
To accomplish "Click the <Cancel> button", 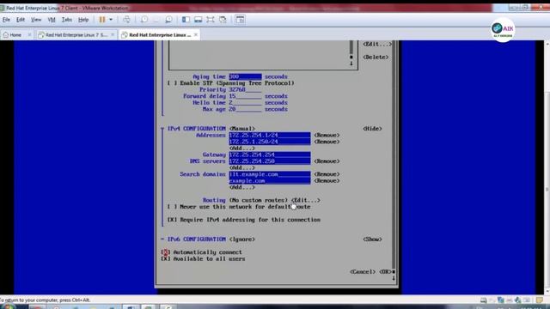I will click(363, 272).
